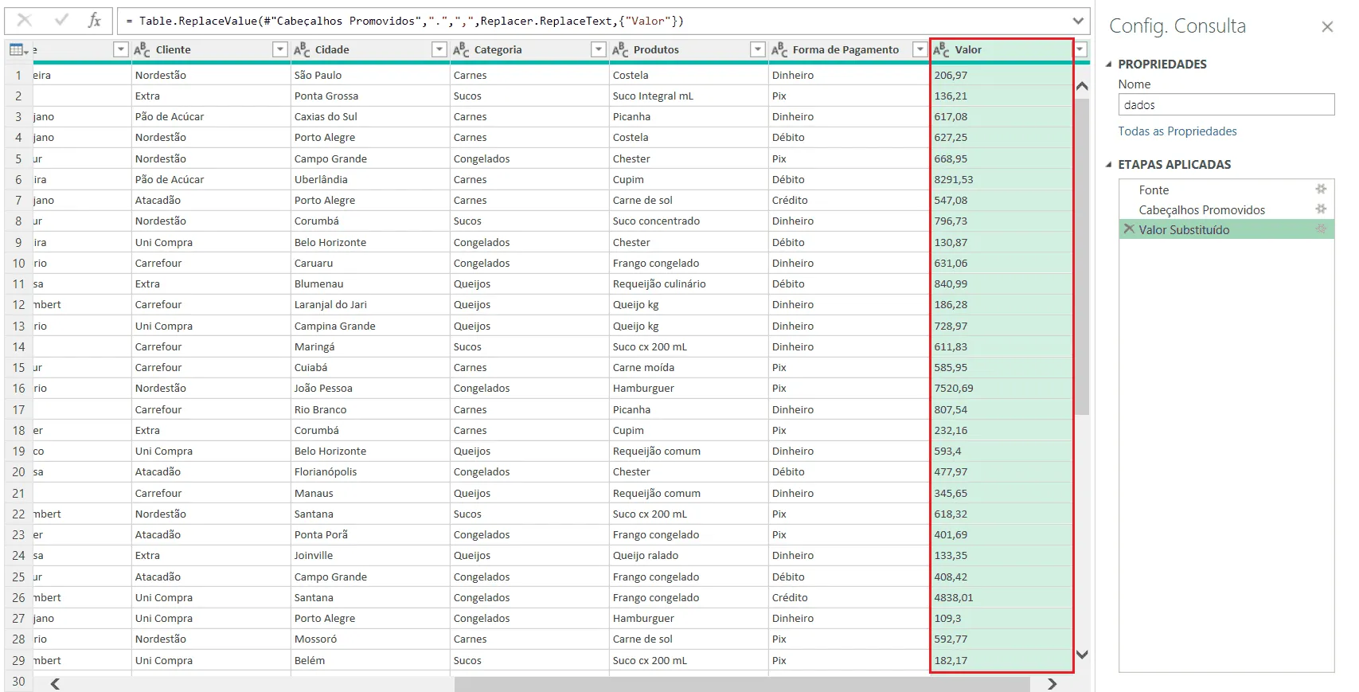
Task: Click the data type icon of the Categoria column
Action: pyautogui.click(x=461, y=49)
